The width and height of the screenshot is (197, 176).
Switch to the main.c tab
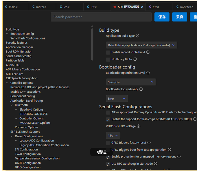pos(16,7)
